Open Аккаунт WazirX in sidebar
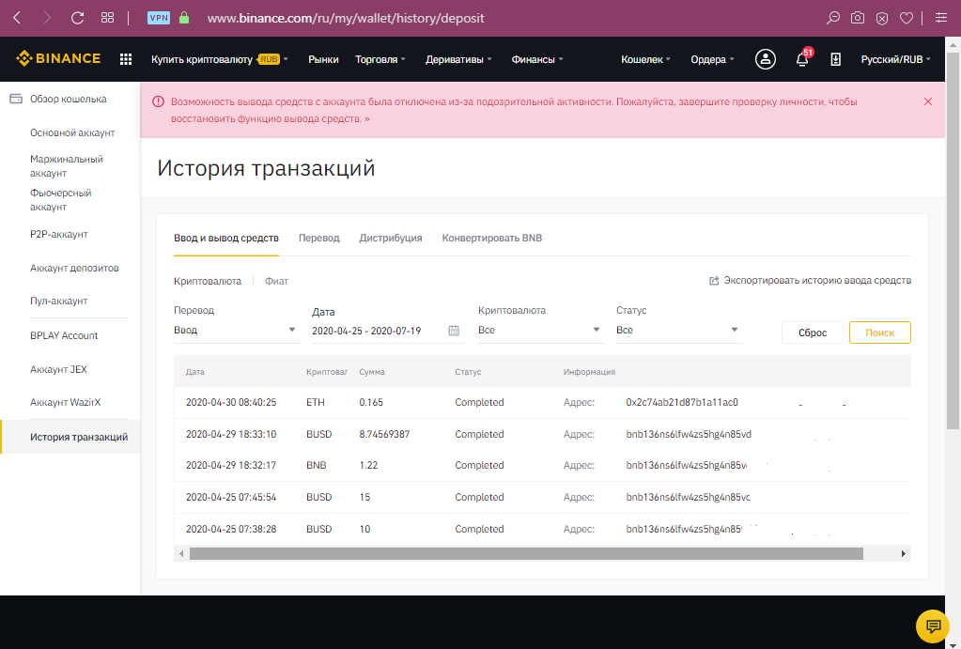 click(65, 403)
